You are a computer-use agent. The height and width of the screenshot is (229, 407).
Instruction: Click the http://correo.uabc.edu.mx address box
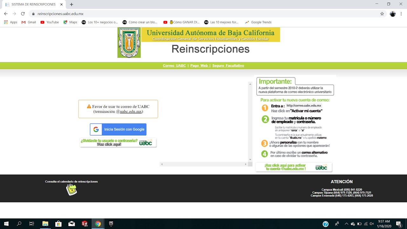point(304,106)
